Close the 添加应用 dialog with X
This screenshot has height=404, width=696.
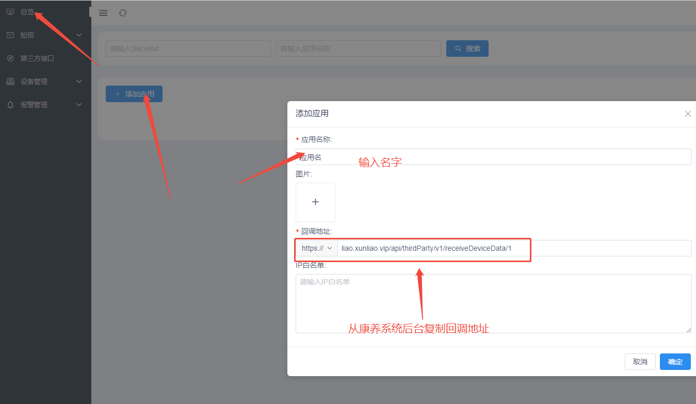(687, 114)
